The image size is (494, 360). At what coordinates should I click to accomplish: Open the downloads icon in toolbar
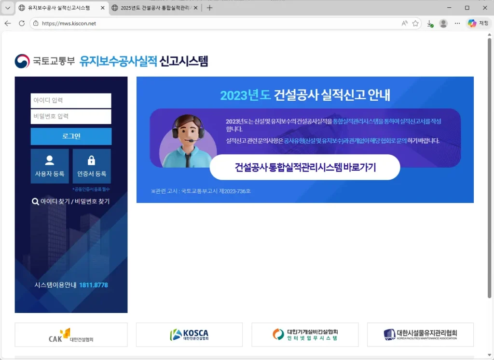click(x=430, y=23)
